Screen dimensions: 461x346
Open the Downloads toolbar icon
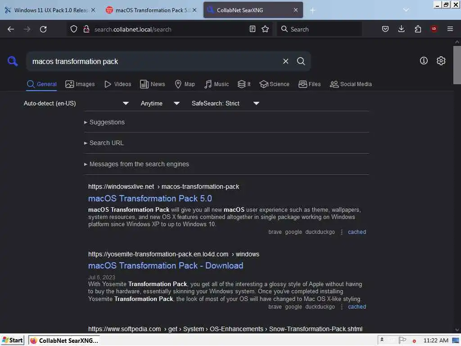(x=401, y=29)
